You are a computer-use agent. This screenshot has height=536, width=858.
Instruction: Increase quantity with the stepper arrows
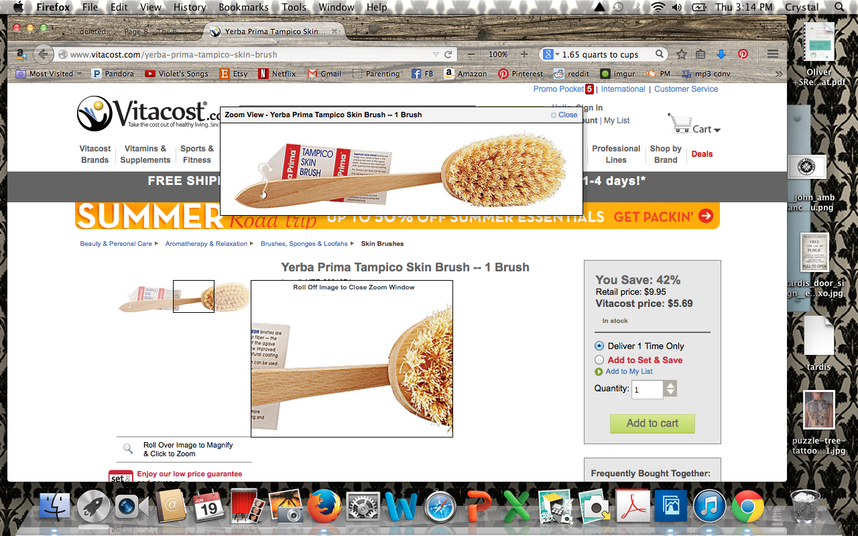pos(670,385)
